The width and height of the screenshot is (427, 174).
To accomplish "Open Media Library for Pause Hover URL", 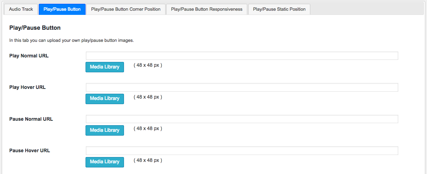I will [105, 162].
